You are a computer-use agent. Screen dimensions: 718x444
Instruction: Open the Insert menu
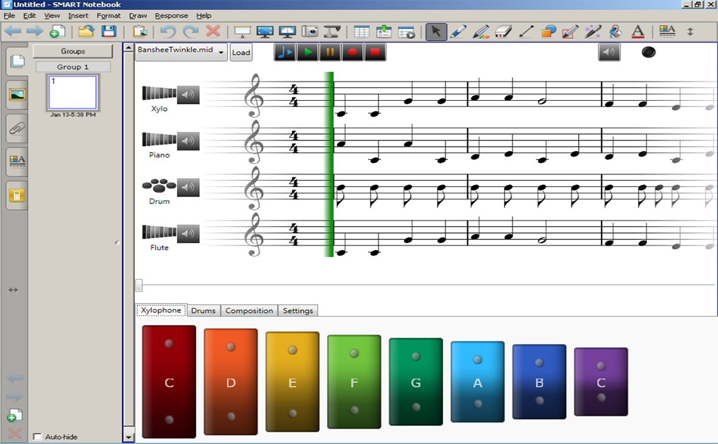[x=78, y=16]
